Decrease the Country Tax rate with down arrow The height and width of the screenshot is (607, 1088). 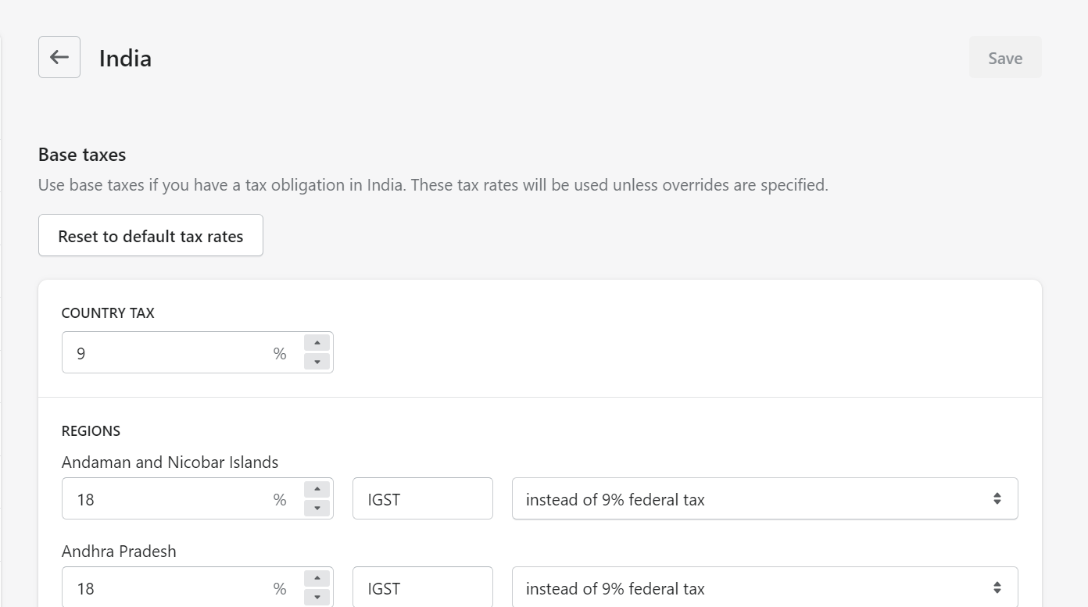[317, 362]
